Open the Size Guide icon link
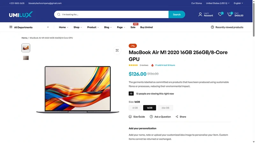Image resolution: width=255 pixels, height=143 pixels. click(130, 117)
